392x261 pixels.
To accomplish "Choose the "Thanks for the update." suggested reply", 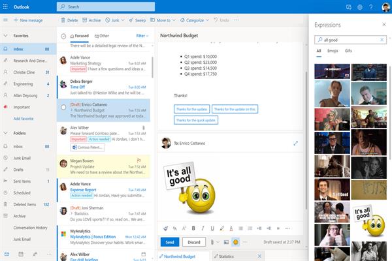I will [x=189, y=109].
